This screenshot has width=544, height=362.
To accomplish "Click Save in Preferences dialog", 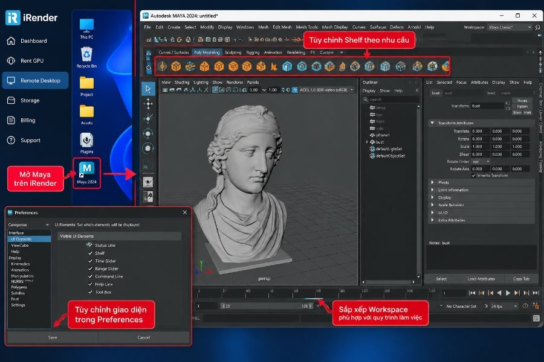I will (53, 337).
